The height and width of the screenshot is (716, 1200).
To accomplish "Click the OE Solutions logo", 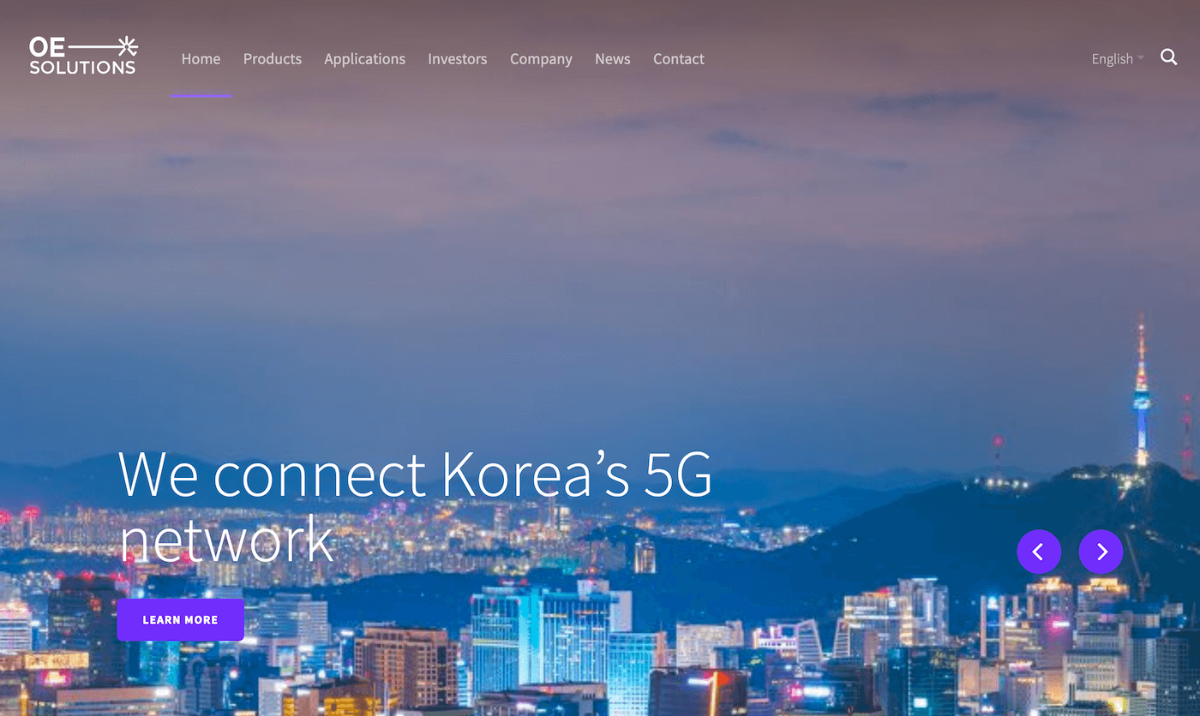I will pyautogui.click(x=83, y=55).
